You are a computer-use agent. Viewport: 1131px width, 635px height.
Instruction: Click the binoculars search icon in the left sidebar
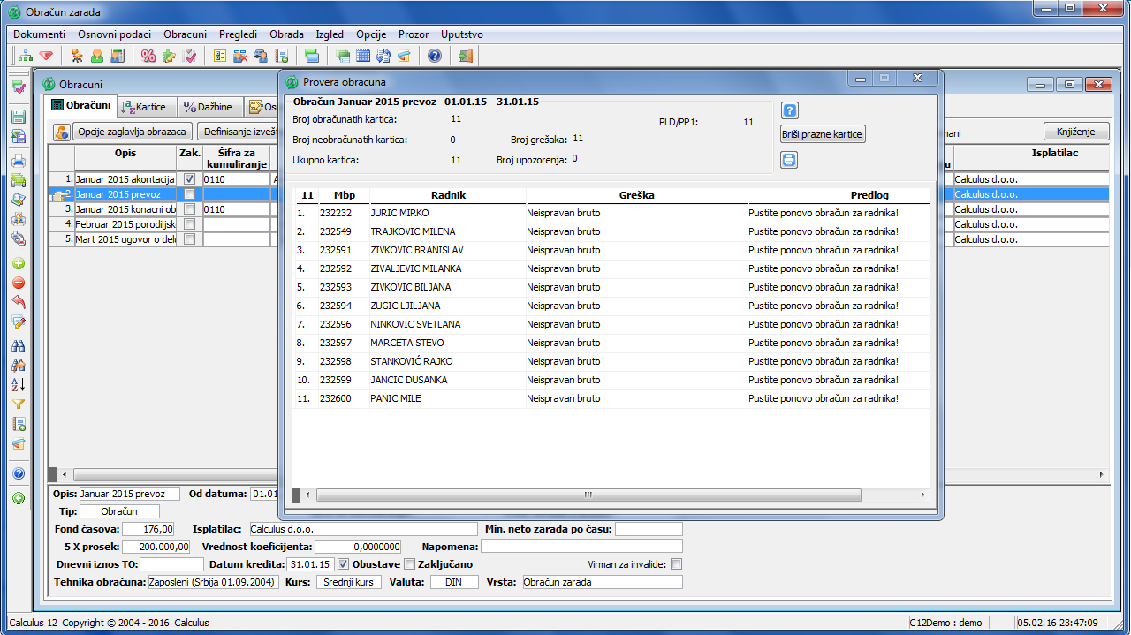click(19, 346)
